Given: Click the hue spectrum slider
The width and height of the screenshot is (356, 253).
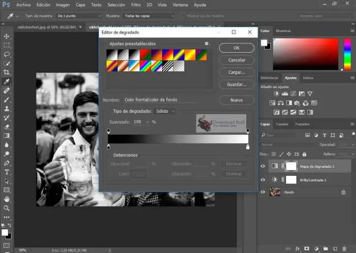Looking at the screenshot, I should click(347, 54).
